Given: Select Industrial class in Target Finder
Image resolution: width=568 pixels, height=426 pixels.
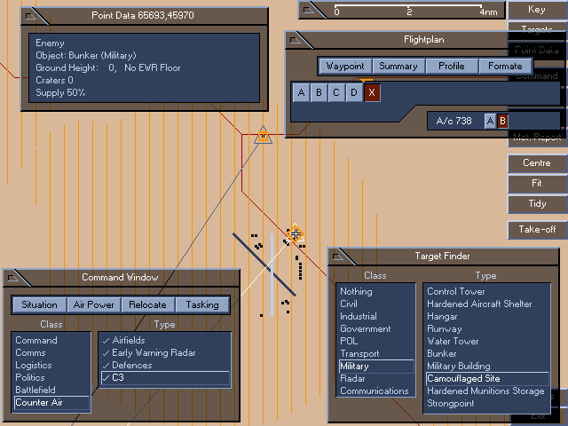Looking at the screenshot, I should (x=376, y=316).
